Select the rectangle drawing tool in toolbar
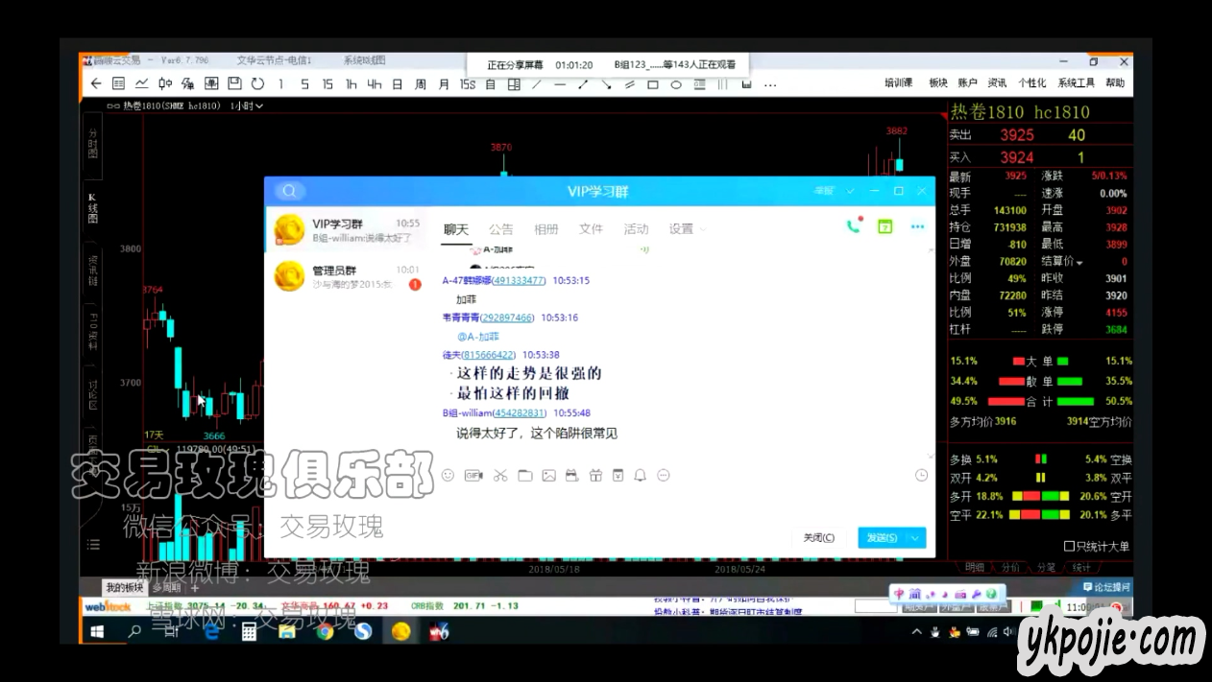The width and height of the screenshot is (1212, 682). (x=653, y=84)
